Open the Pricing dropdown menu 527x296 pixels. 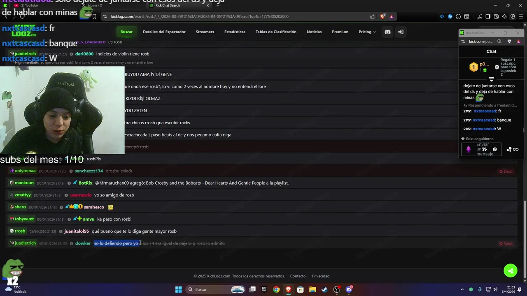click(367, 32)
